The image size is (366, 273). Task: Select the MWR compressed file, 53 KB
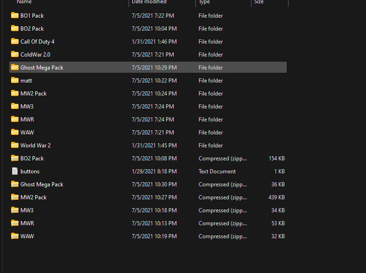click(148, 223)
